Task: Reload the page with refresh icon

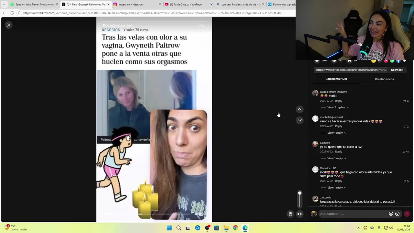Action: pos(12,13)
